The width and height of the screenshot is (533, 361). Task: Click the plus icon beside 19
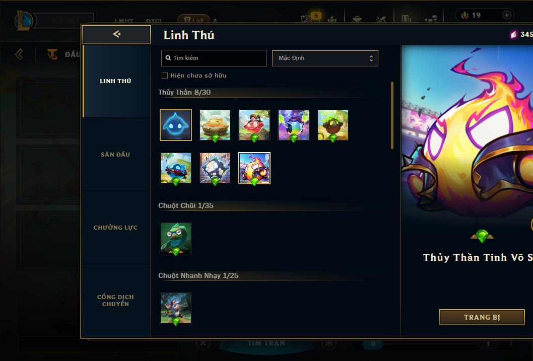pos(506,15)
